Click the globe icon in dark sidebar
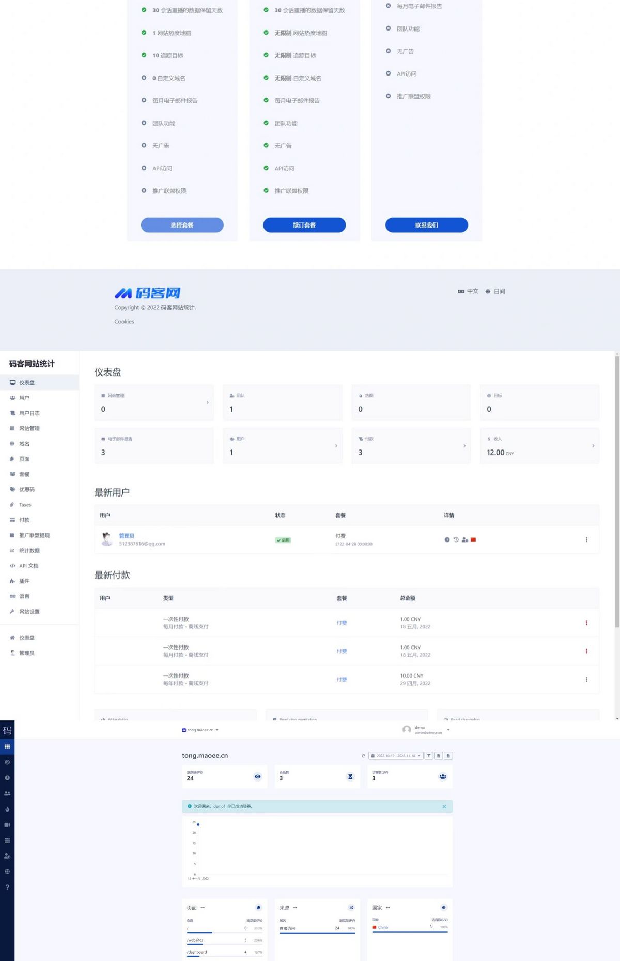The height and width of the screenshot is (961, 620). click(7, 872)
